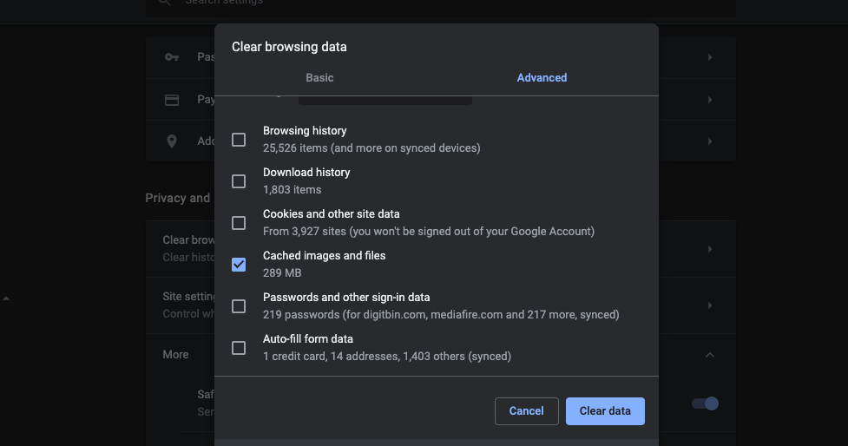This screenshot has width=848, height=446.
Task: Tick the Download history checkbox
Action: pyautogui.click(x=239, y=181)
